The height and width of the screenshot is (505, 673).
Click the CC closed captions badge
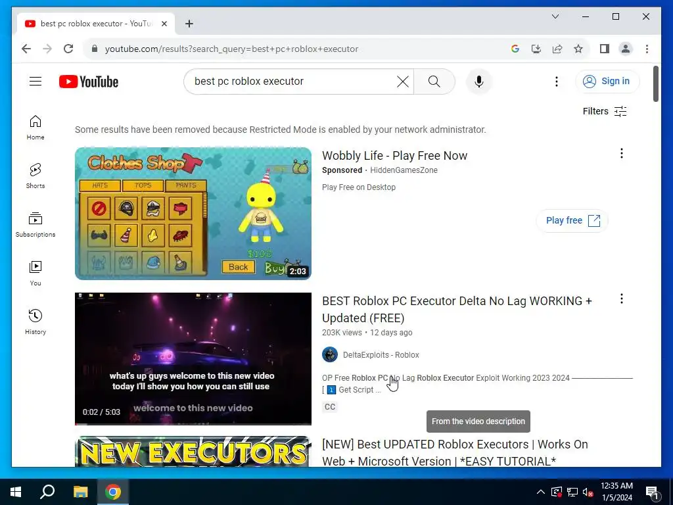coord(330,406)
